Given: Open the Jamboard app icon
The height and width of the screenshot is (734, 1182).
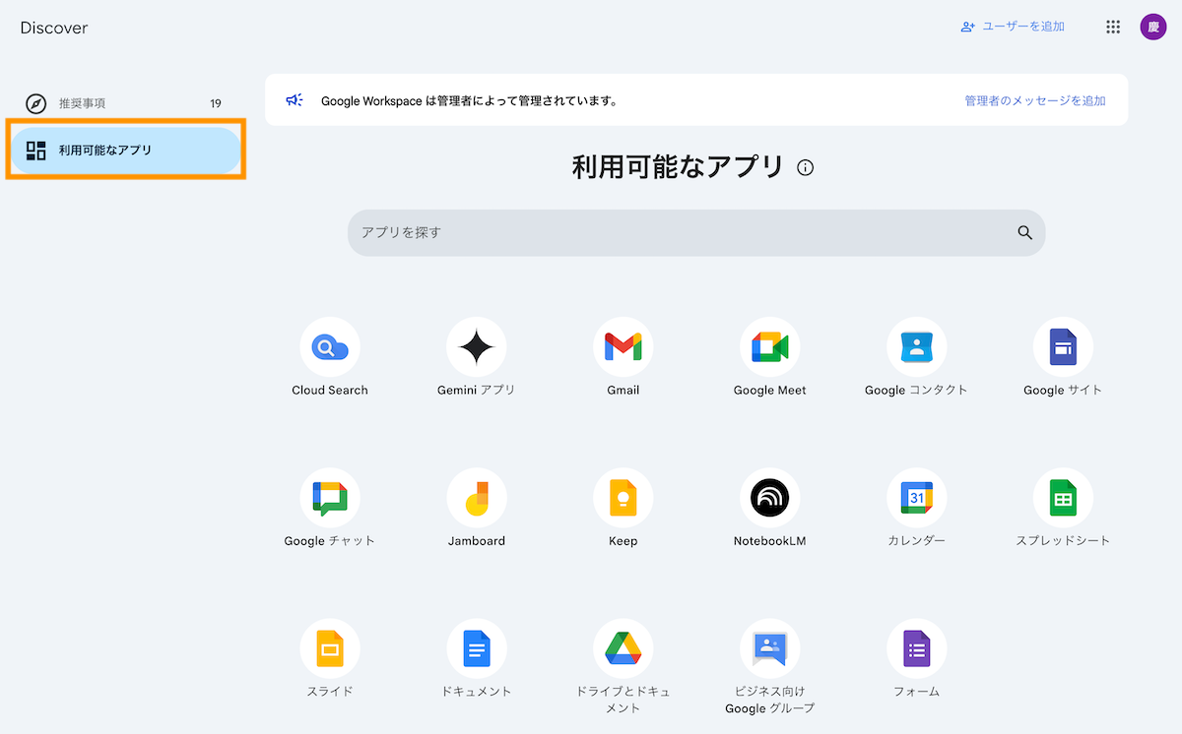Looking at the screenshot, I should [477, 498].
